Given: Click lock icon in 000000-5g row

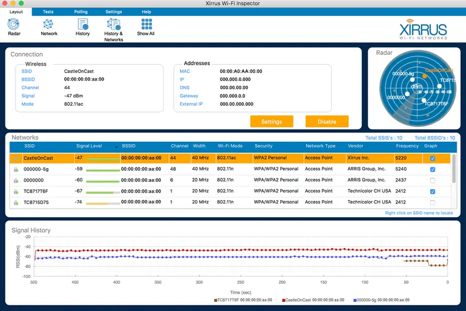Looking at the screenshot, I should 16,169.
